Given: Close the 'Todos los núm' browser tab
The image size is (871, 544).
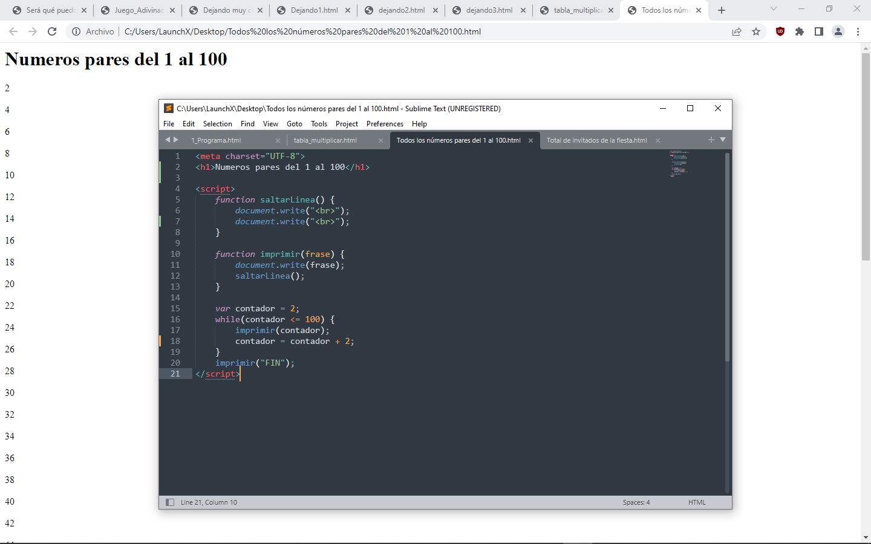Looking at the screenshot, I should (699, 10).
